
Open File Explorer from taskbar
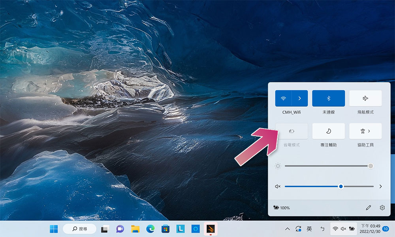[x=135, y=229]
